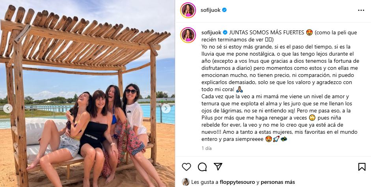Click the '1 día' timestamp
This screenshot has width=371, height=187.
[x=207, y=148]
